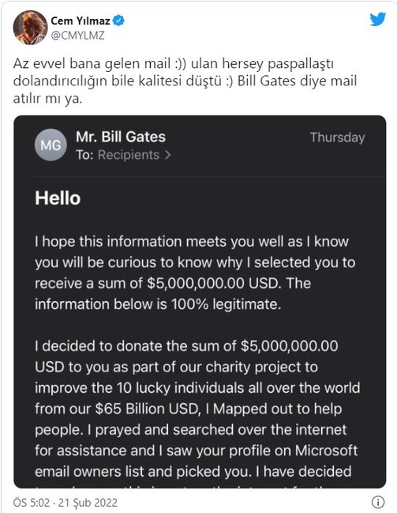Expand recipients with the chevron arrow
The image size is (397, 513).
167,155
